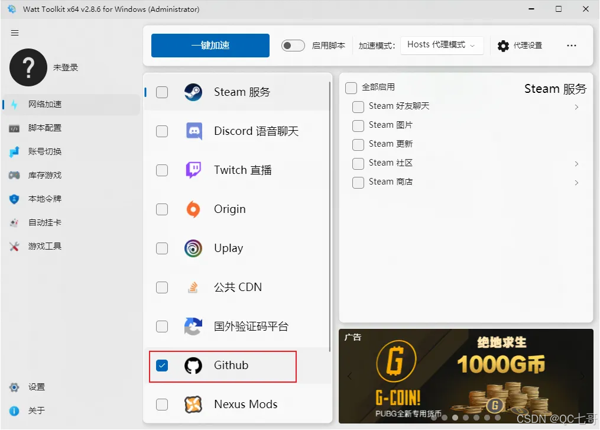This screenshot has height=430, width=600.
Task: Check the Steam 更新 checkbox
Action: click(358, 145)
